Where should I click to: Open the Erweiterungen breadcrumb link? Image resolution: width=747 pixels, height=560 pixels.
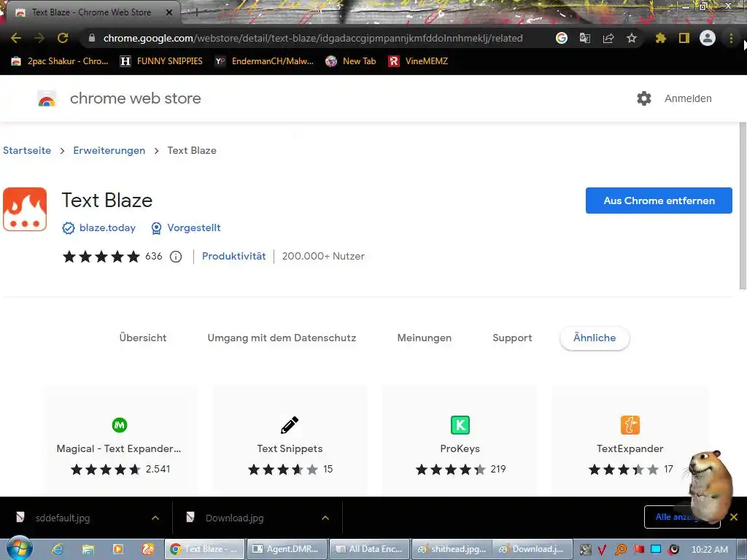[x=109, y=150]
